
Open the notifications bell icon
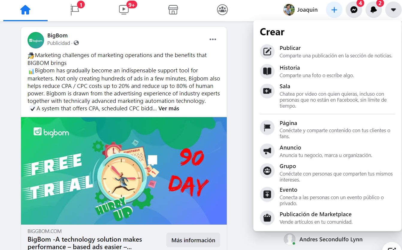click(374, 10)
